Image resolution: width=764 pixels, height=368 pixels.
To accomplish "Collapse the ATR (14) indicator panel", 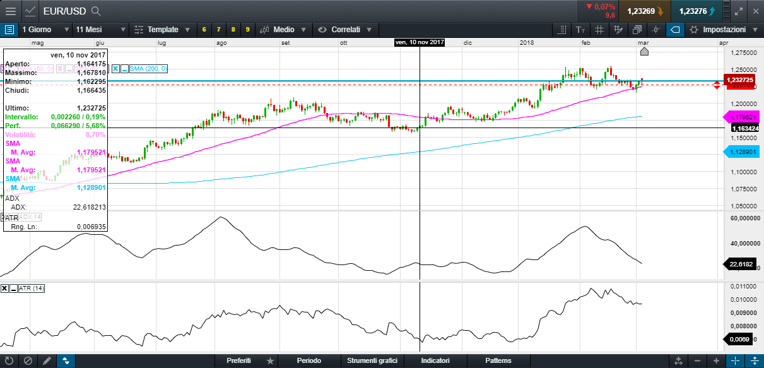I will pyautogui.click(x=13, y=288).
